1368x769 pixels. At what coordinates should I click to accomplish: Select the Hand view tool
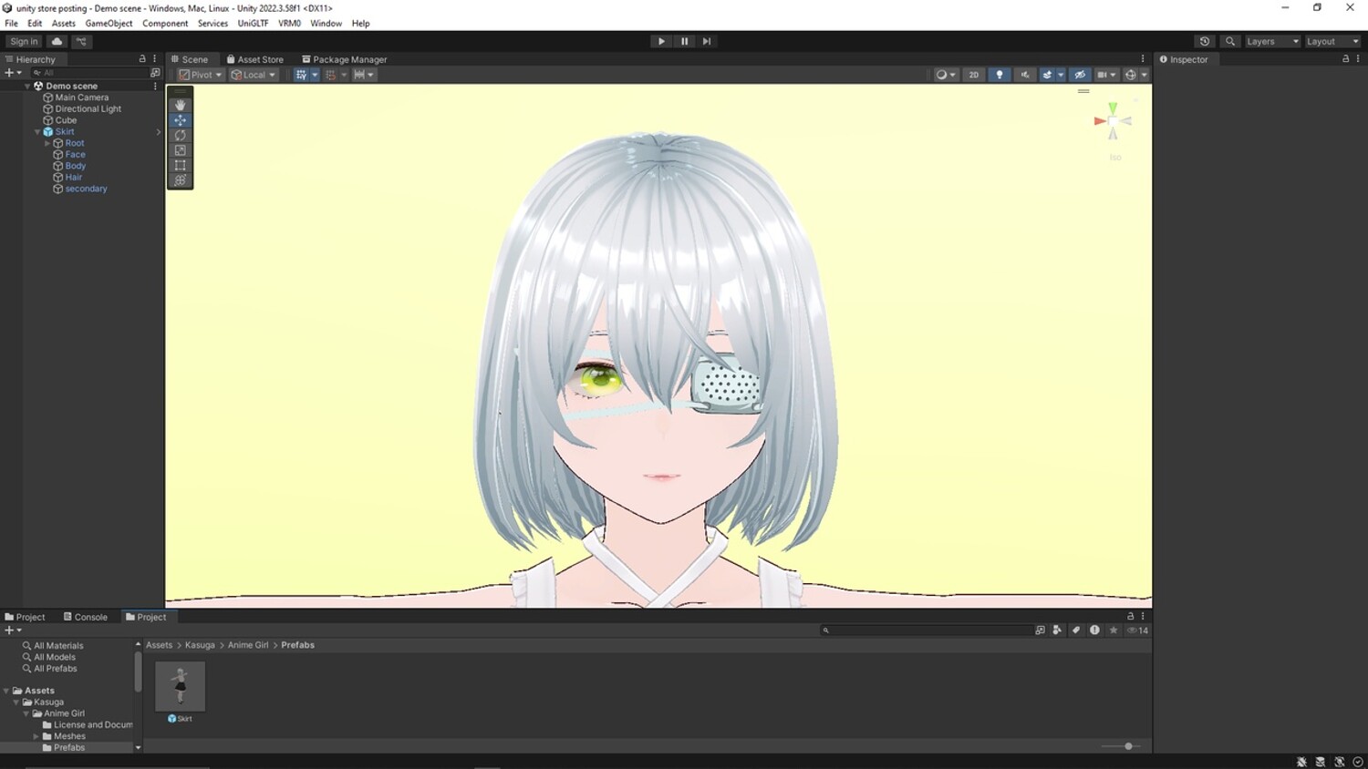(181, 105)
